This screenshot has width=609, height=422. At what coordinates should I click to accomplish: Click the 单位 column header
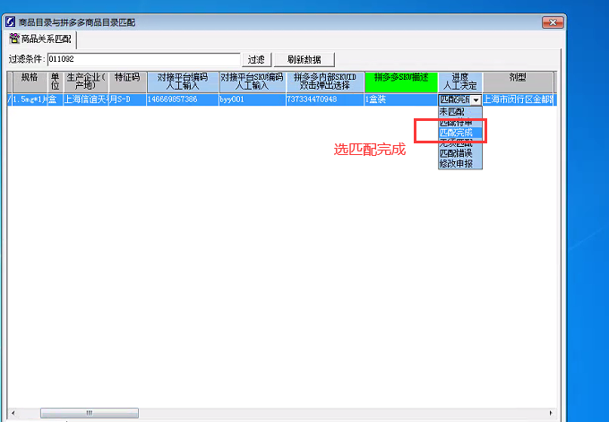coord(56,82)
